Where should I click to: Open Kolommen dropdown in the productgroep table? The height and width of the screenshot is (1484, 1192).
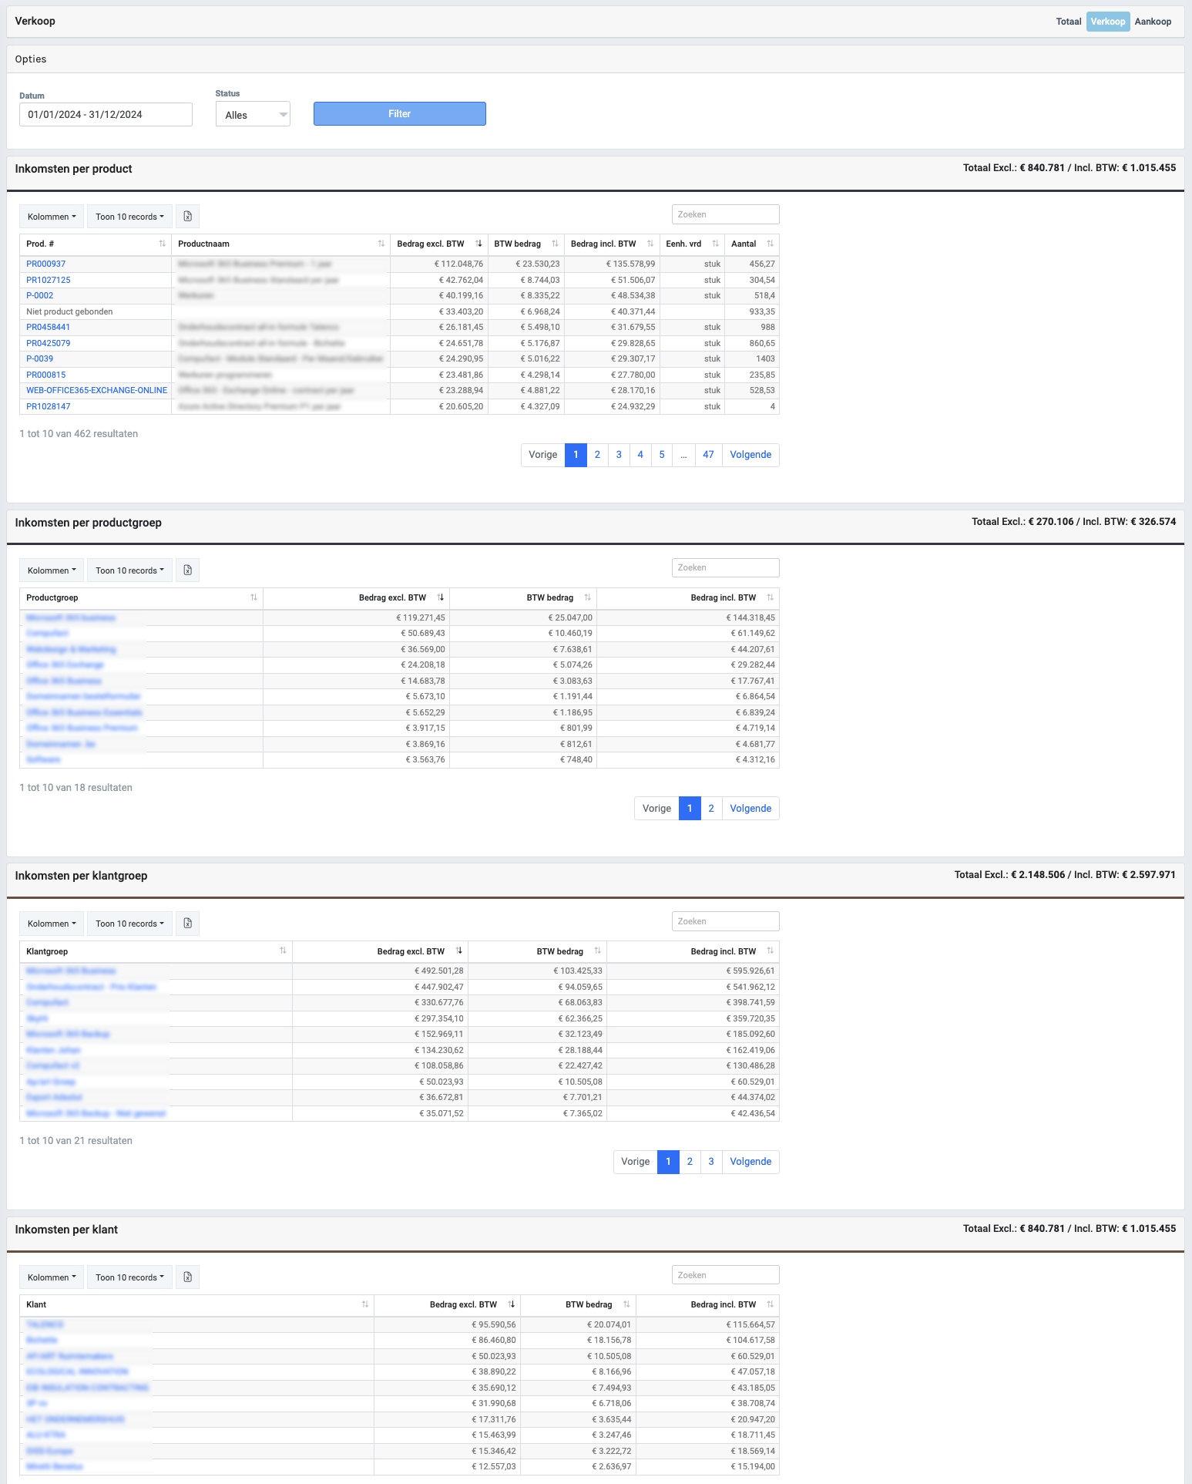52,570
